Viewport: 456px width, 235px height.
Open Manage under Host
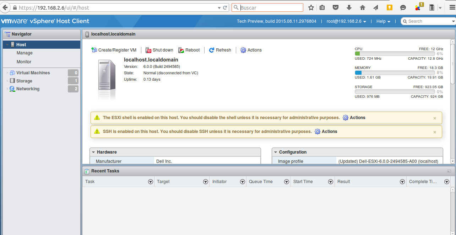[25, 53]
